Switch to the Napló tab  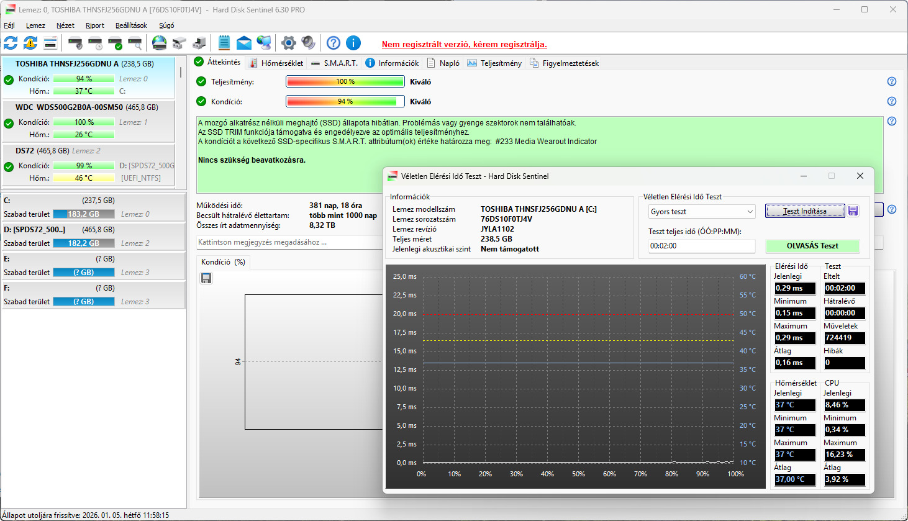(443, 63)
